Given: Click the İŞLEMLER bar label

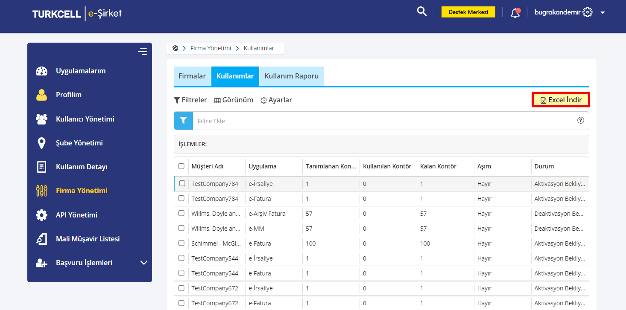Looking at the screenshot, I should click(x=193, y=144).
